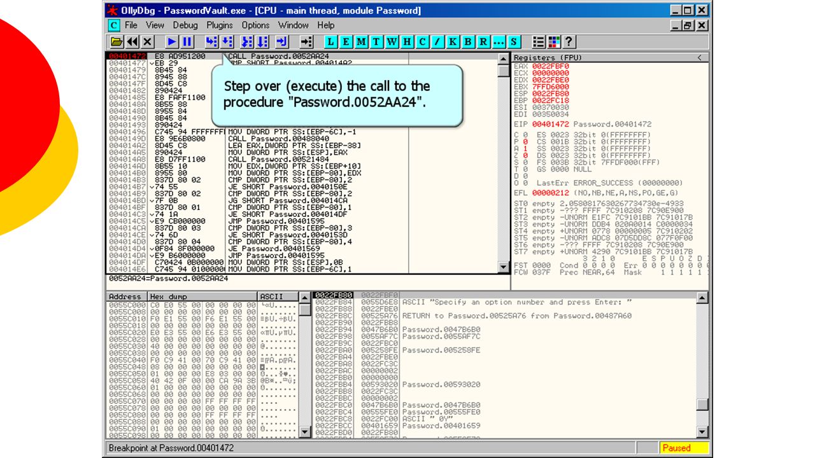
Task: Open the Window menu
Action: [294, 25]
